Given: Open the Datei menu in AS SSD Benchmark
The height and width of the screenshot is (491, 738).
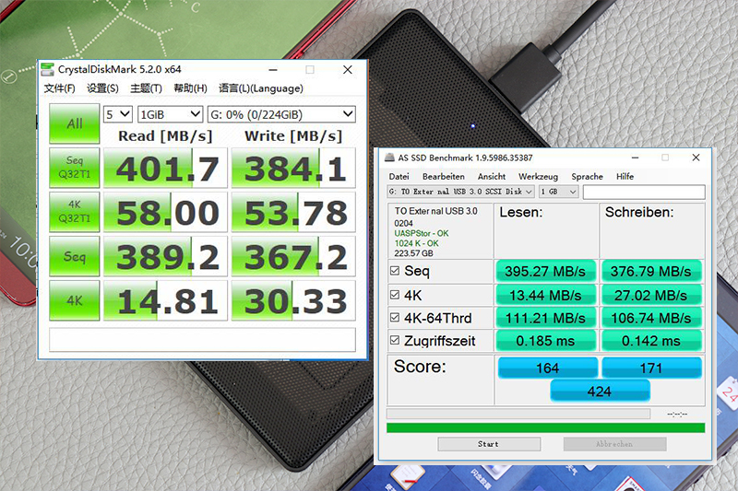Looking at the screenshot, I should tap(399, 177).
